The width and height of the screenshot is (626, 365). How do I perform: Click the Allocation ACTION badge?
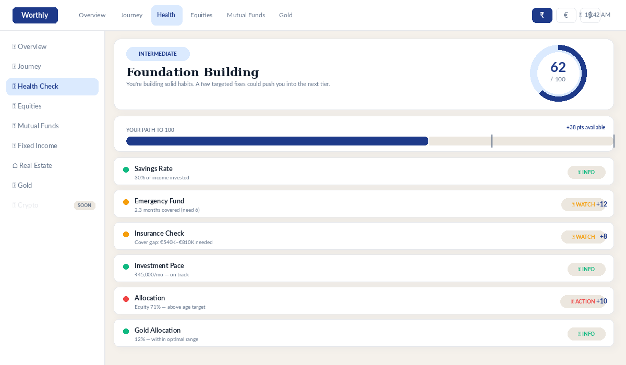pos(582,301)
